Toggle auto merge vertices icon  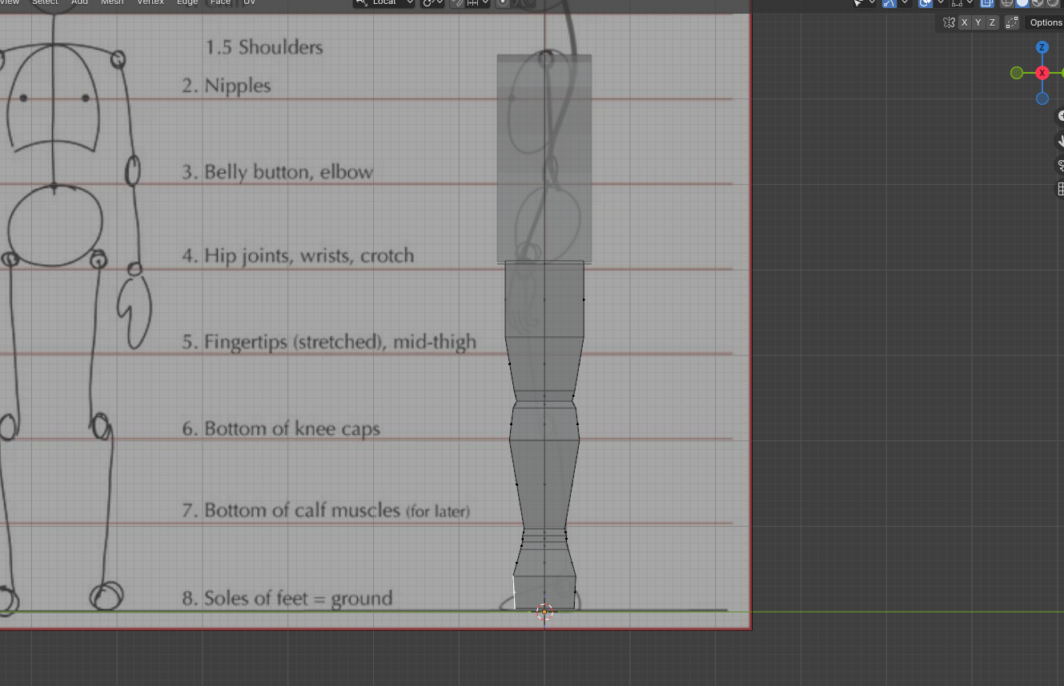1012,22
